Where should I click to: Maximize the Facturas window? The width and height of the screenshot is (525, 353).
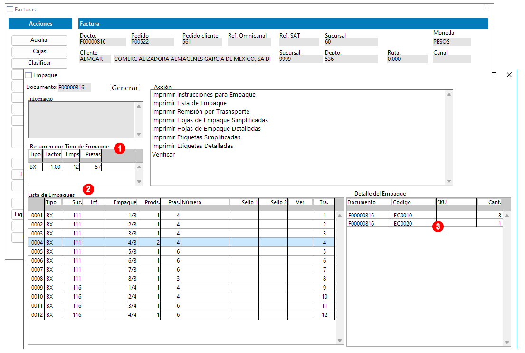coord(486,9)
